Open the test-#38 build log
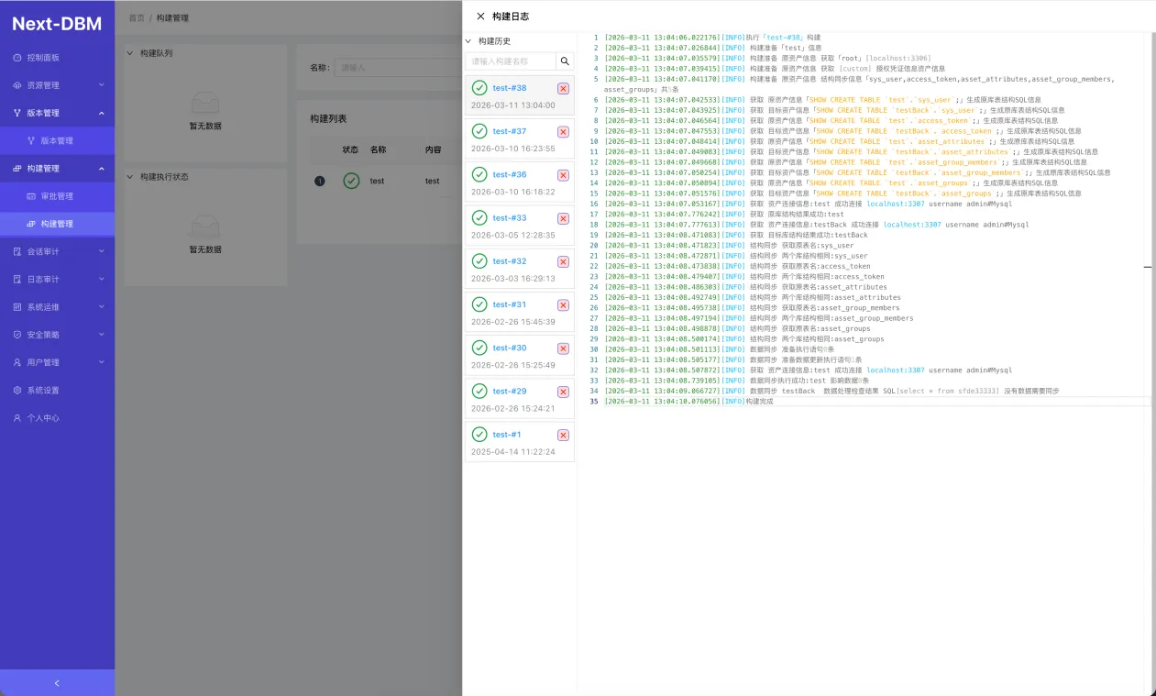This screenshot has width=1156, height=696. (x=510, y=88)
